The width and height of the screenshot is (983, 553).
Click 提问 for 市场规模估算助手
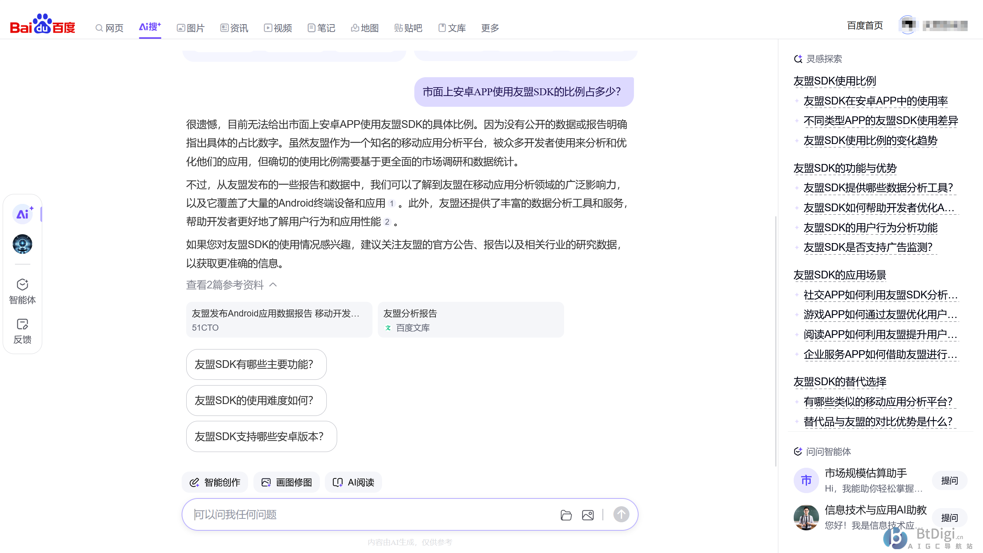949,481
